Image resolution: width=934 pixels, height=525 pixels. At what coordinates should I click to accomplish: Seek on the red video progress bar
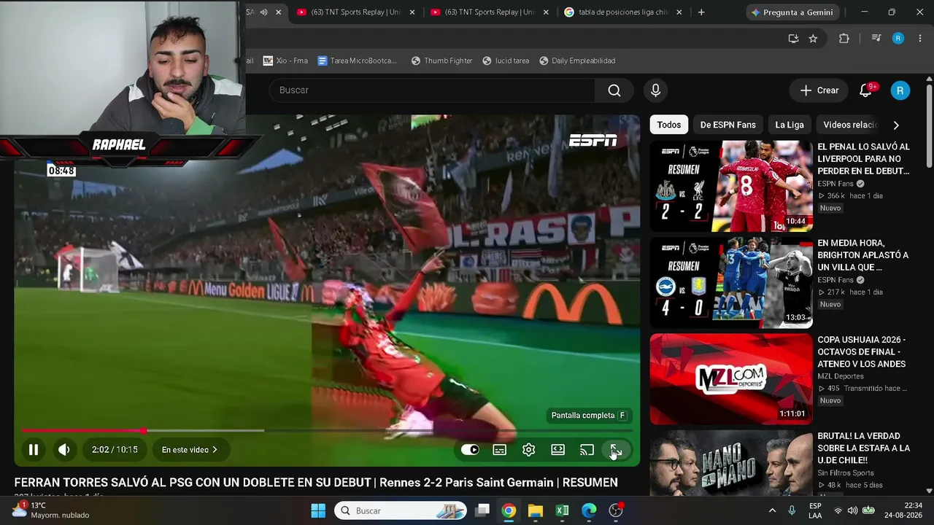(x=327, y=431)
